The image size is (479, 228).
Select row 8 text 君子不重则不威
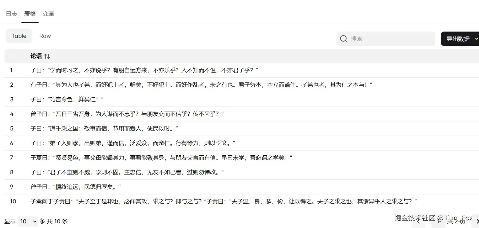tap(127, 172)
